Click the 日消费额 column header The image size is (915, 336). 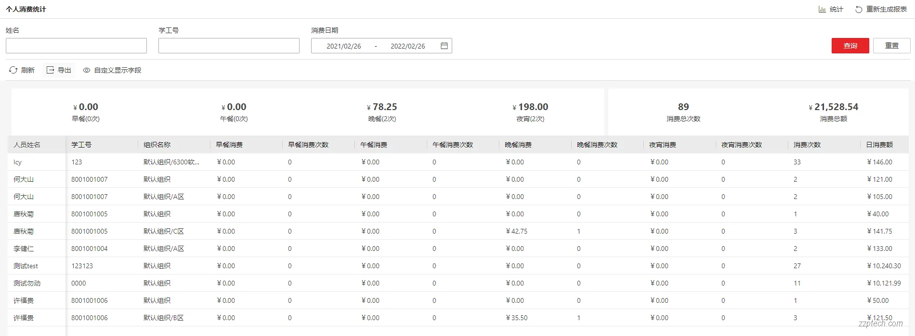point(879,145)
